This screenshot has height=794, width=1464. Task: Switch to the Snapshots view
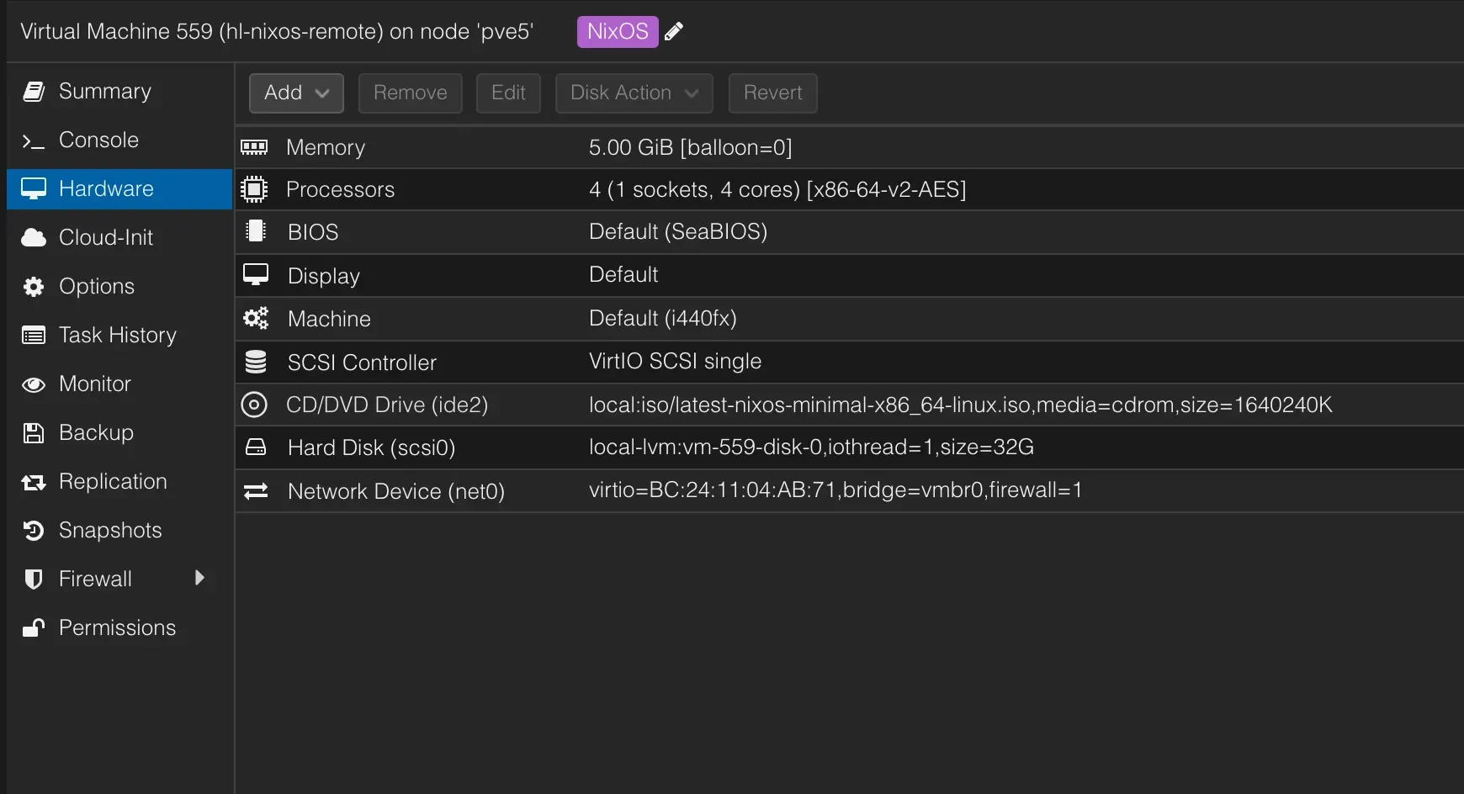tap(109, 530)
